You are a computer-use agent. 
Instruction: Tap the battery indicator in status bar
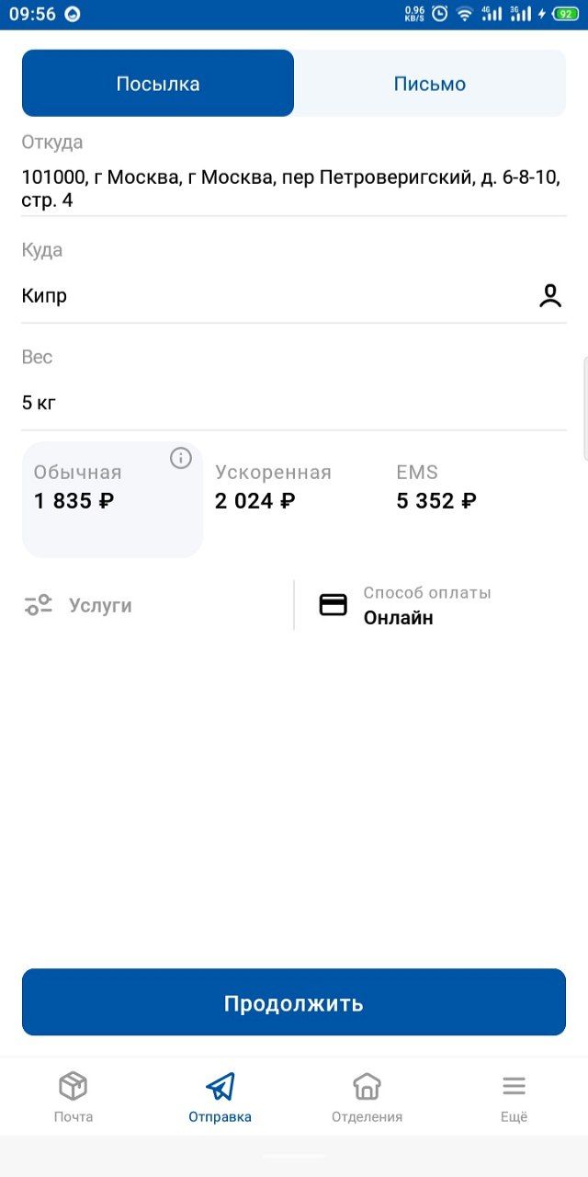[565, 14]
